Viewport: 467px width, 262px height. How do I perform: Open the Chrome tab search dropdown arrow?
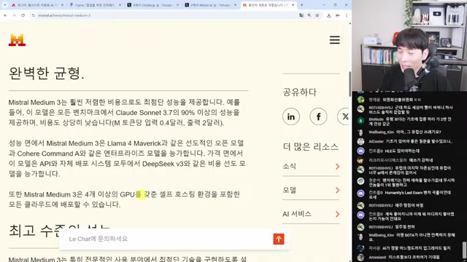[x=5, y=5]
